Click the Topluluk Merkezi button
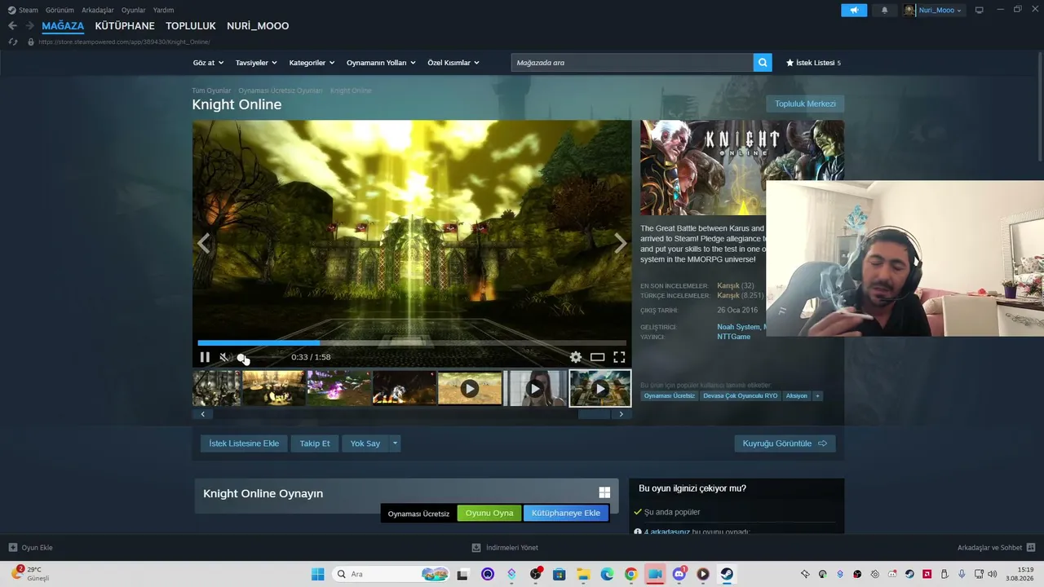 [x=805, y=104]
